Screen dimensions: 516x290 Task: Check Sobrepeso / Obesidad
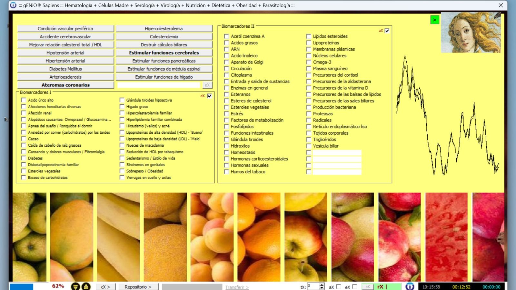[x=122, y=171]
